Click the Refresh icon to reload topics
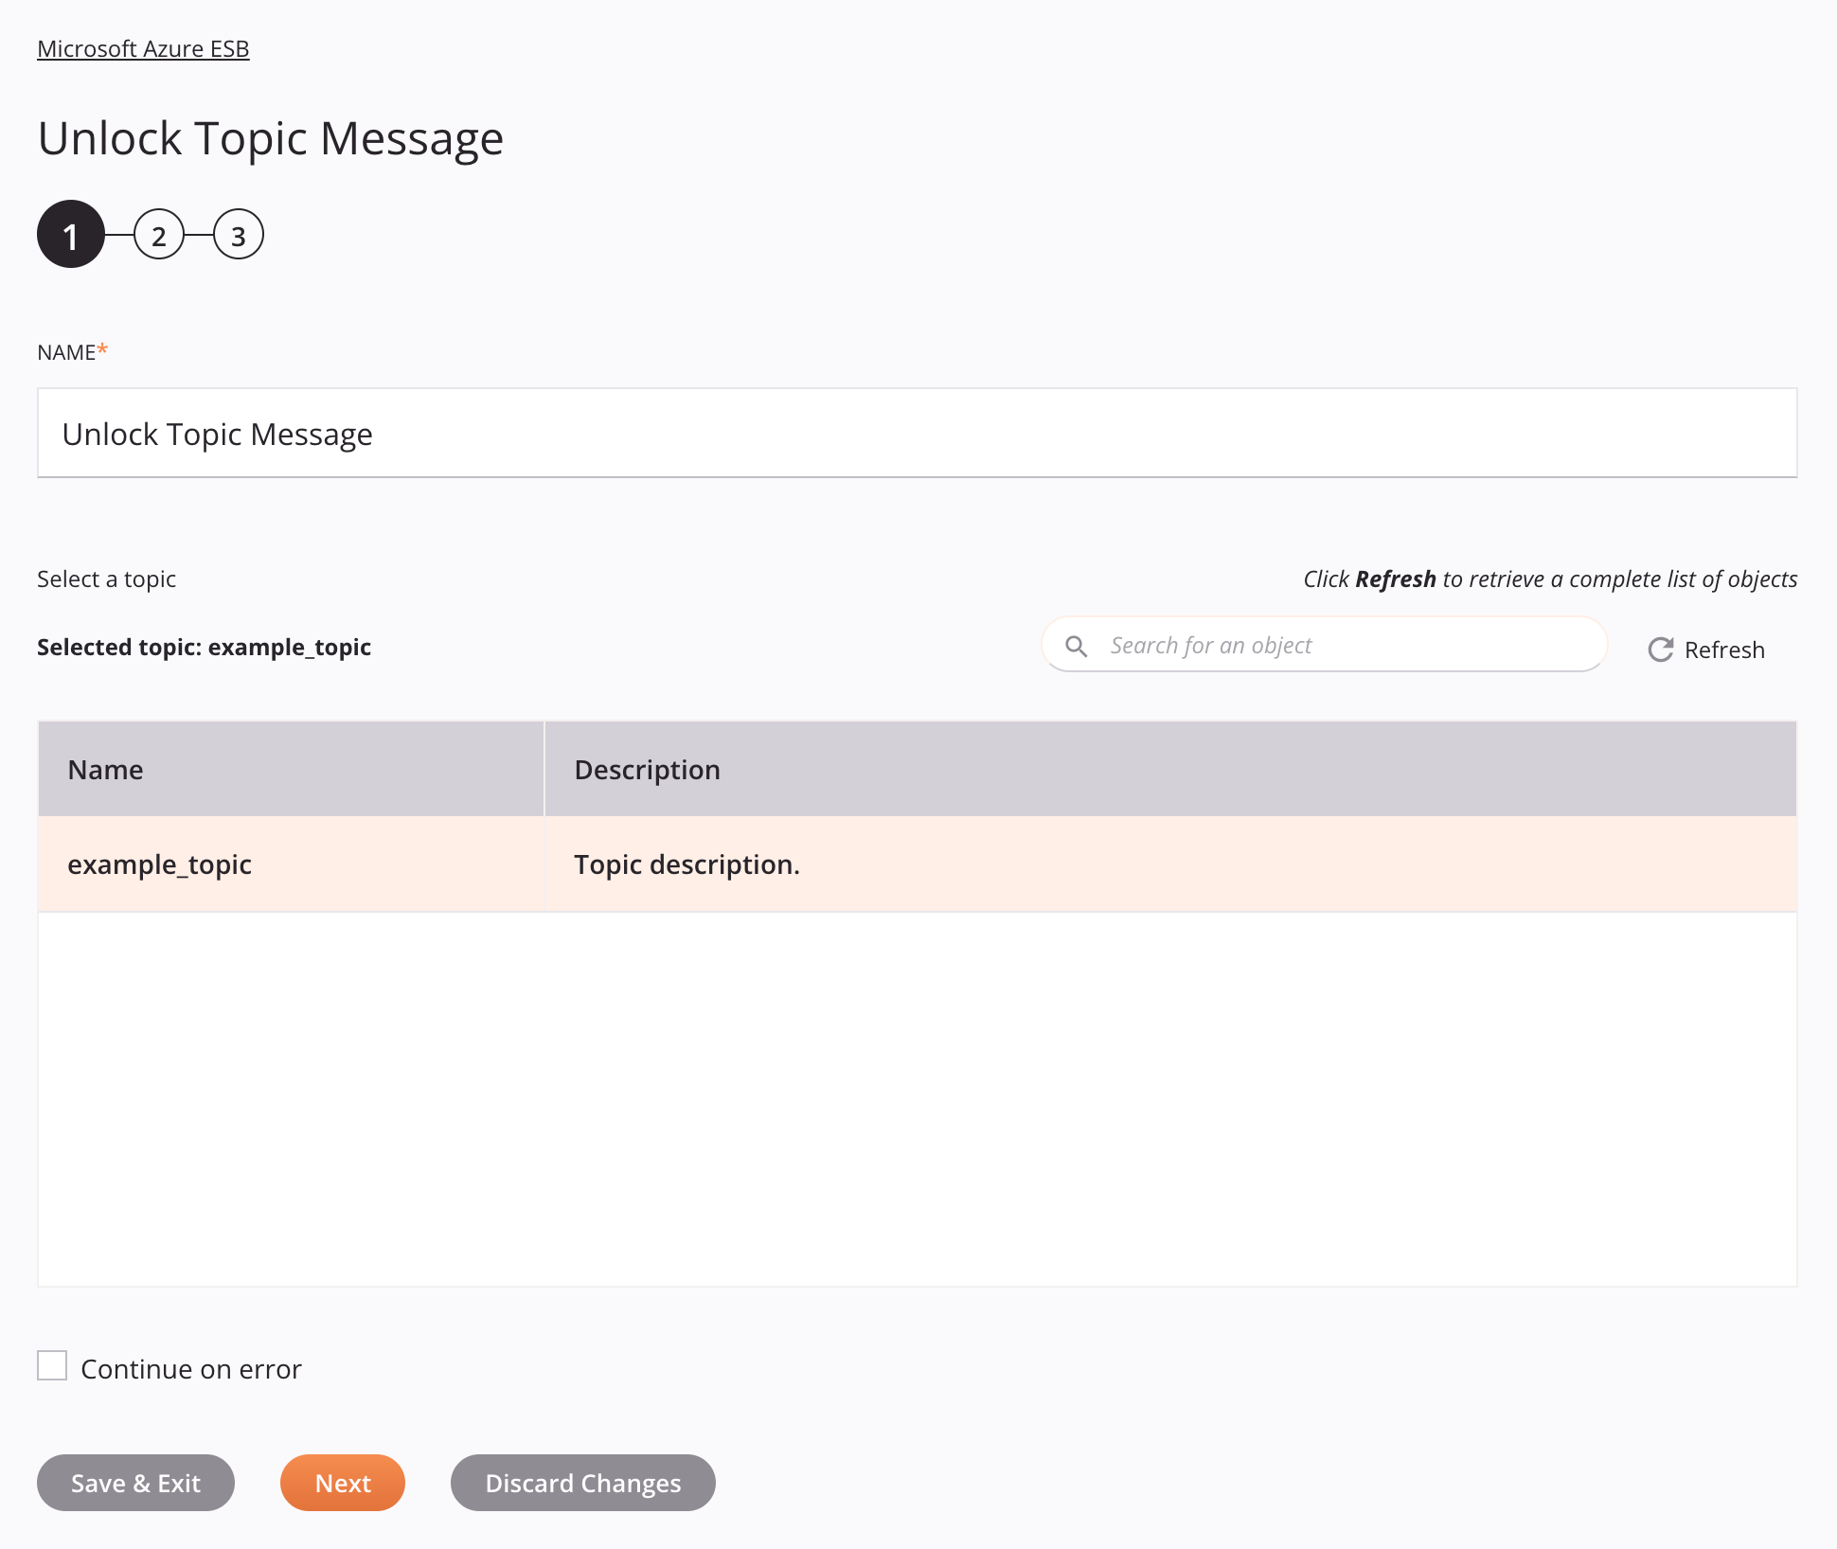 [x=1659, y=649]
